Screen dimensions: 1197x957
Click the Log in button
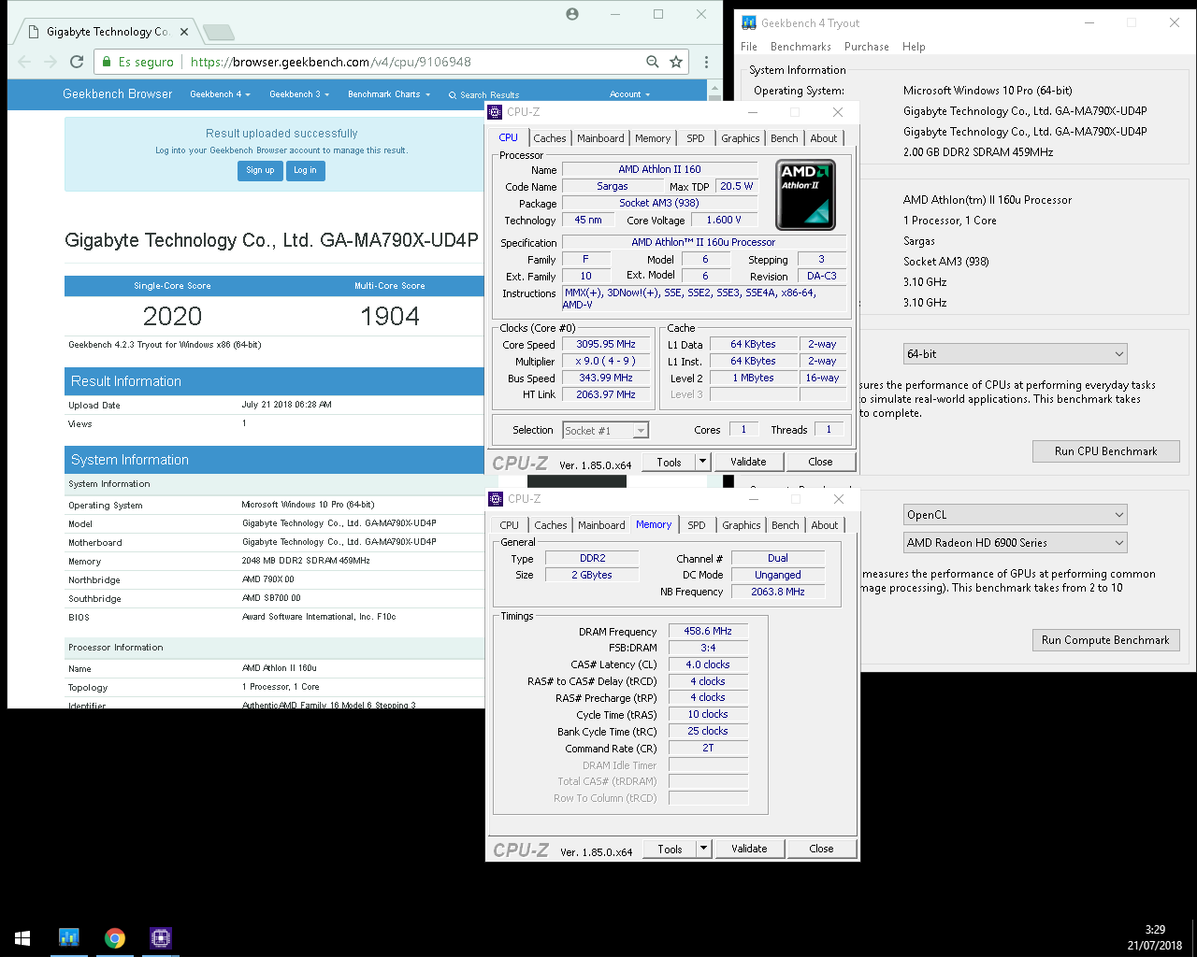click(x=305, y=171)
